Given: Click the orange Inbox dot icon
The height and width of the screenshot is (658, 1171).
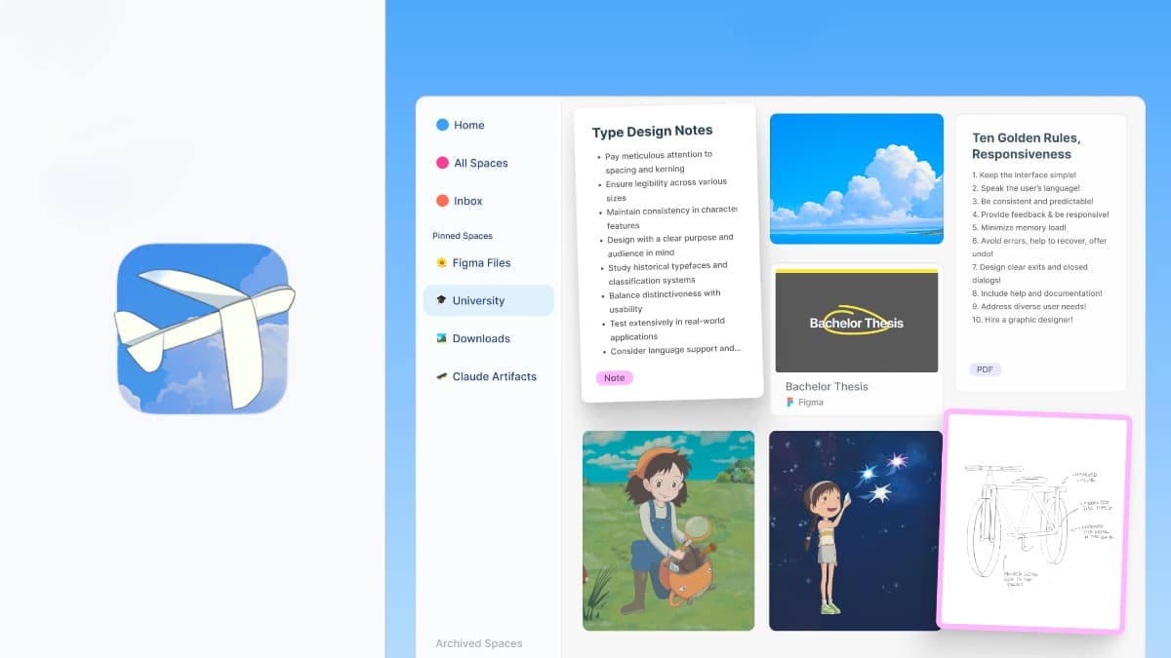Looking at the screenshot, I should pyautogui.click(x=442, y=201).
